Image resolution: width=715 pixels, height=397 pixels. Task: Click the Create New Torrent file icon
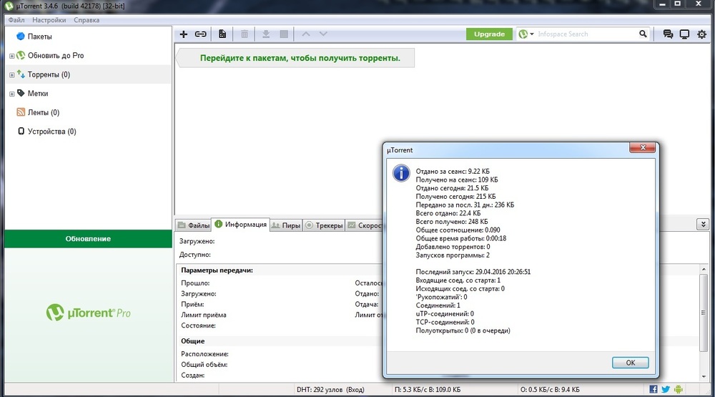222,34
